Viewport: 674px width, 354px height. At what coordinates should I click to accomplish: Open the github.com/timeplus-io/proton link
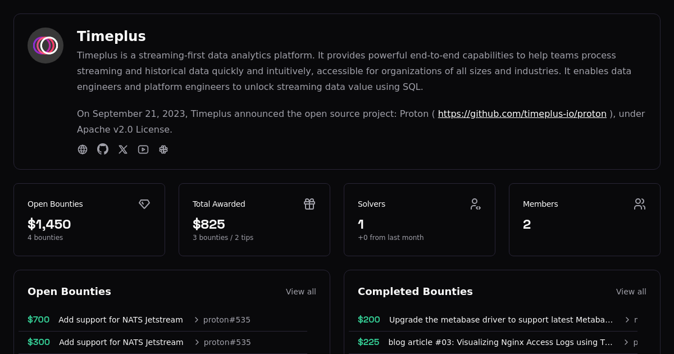(522, 114)
